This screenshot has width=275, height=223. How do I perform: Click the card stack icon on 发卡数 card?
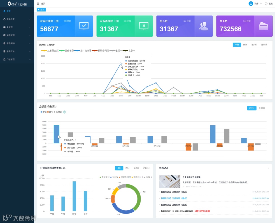tap(264, 26)
